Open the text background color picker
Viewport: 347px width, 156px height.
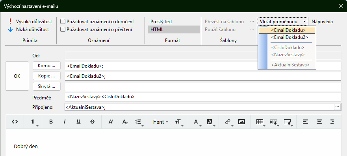coord(211,122)
